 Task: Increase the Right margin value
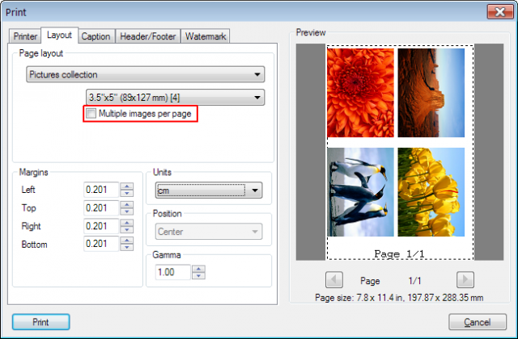[x=127, y=223]
